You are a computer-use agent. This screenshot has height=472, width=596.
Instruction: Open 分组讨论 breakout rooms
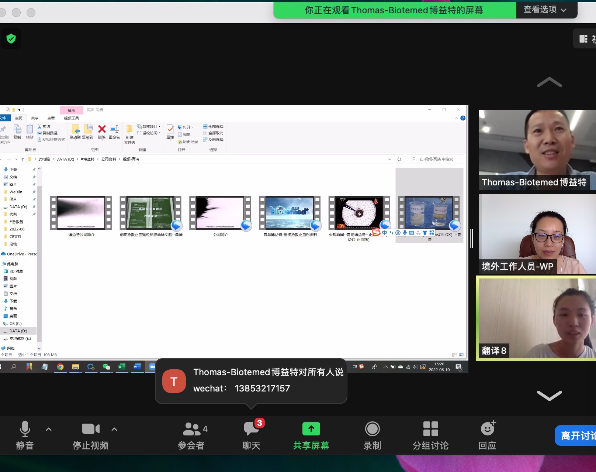pyautogui.click(x=430, y=435)
